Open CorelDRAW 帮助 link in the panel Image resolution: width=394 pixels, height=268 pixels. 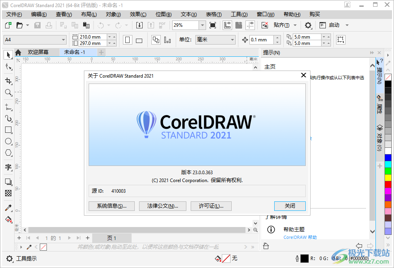tap(300, 237)
